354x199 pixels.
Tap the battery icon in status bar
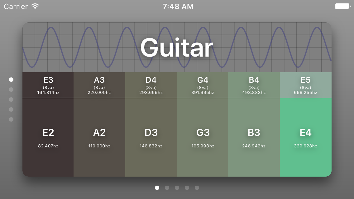[342, 6]
